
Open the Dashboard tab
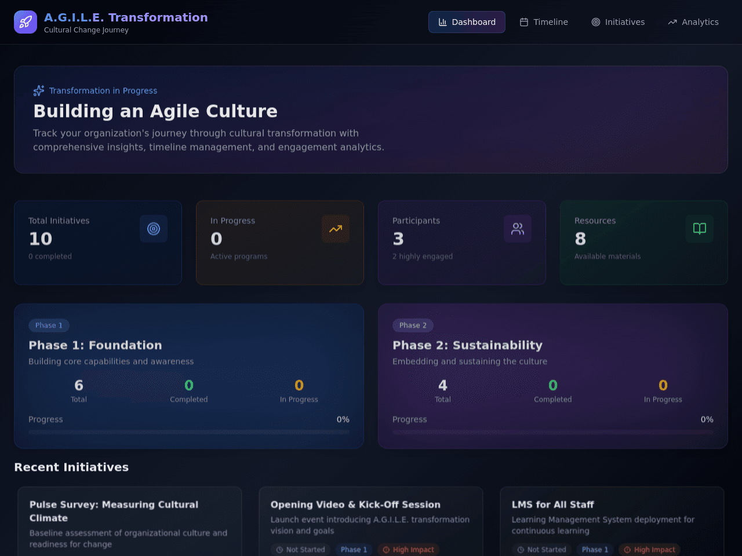click(x=467, y=22)
